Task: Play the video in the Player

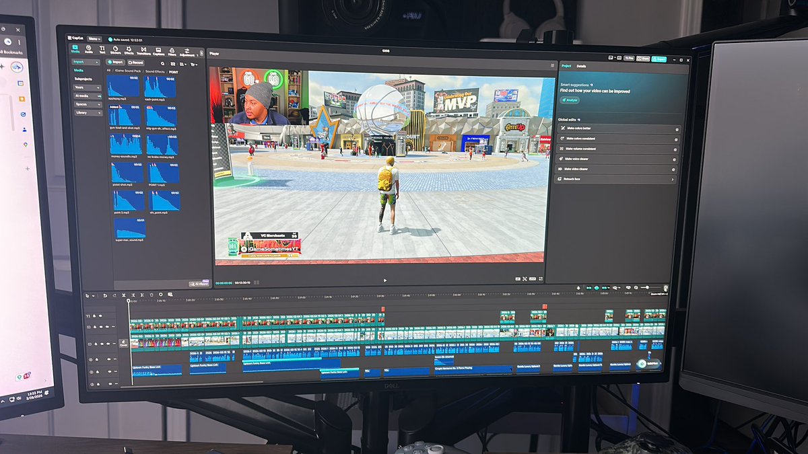Action: pyautogui.click(x=385, y=280)
